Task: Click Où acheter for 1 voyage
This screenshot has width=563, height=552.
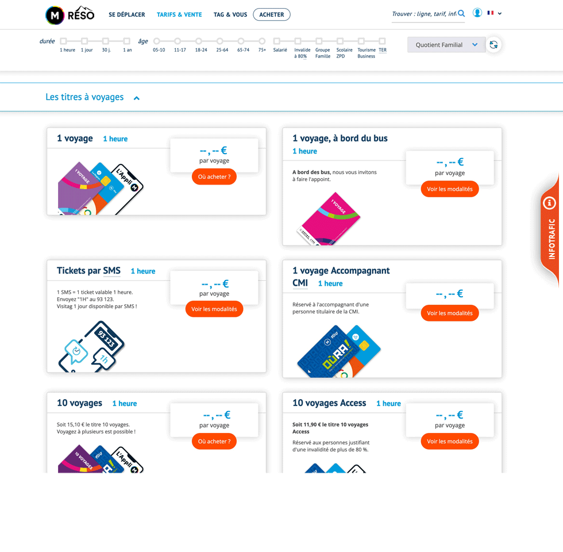Action: tap(214, 177)
